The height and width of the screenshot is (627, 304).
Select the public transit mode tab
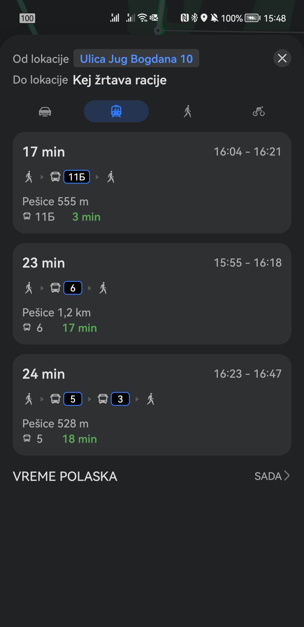tap(116, 111)
